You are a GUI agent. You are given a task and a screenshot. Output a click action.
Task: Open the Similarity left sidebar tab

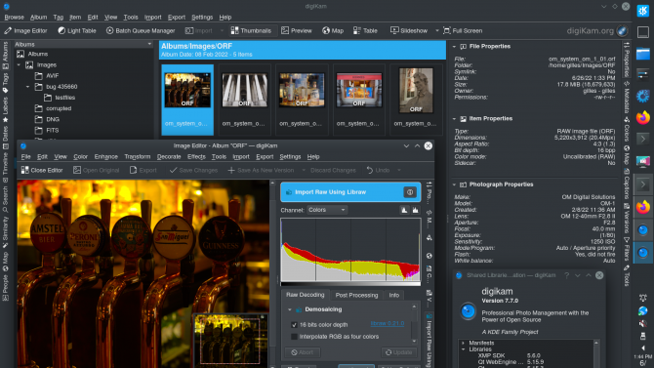(5, 233)
